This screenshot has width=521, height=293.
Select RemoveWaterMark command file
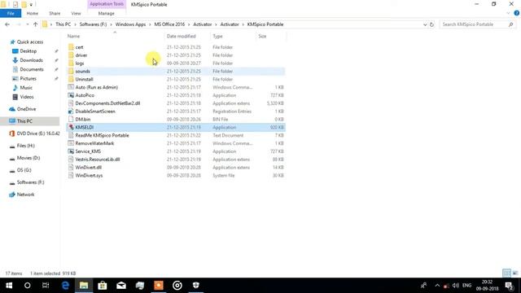click(x=94, y=143)
